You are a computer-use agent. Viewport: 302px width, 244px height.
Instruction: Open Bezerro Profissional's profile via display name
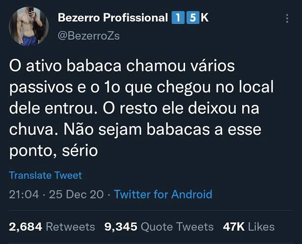coord(112,18)
